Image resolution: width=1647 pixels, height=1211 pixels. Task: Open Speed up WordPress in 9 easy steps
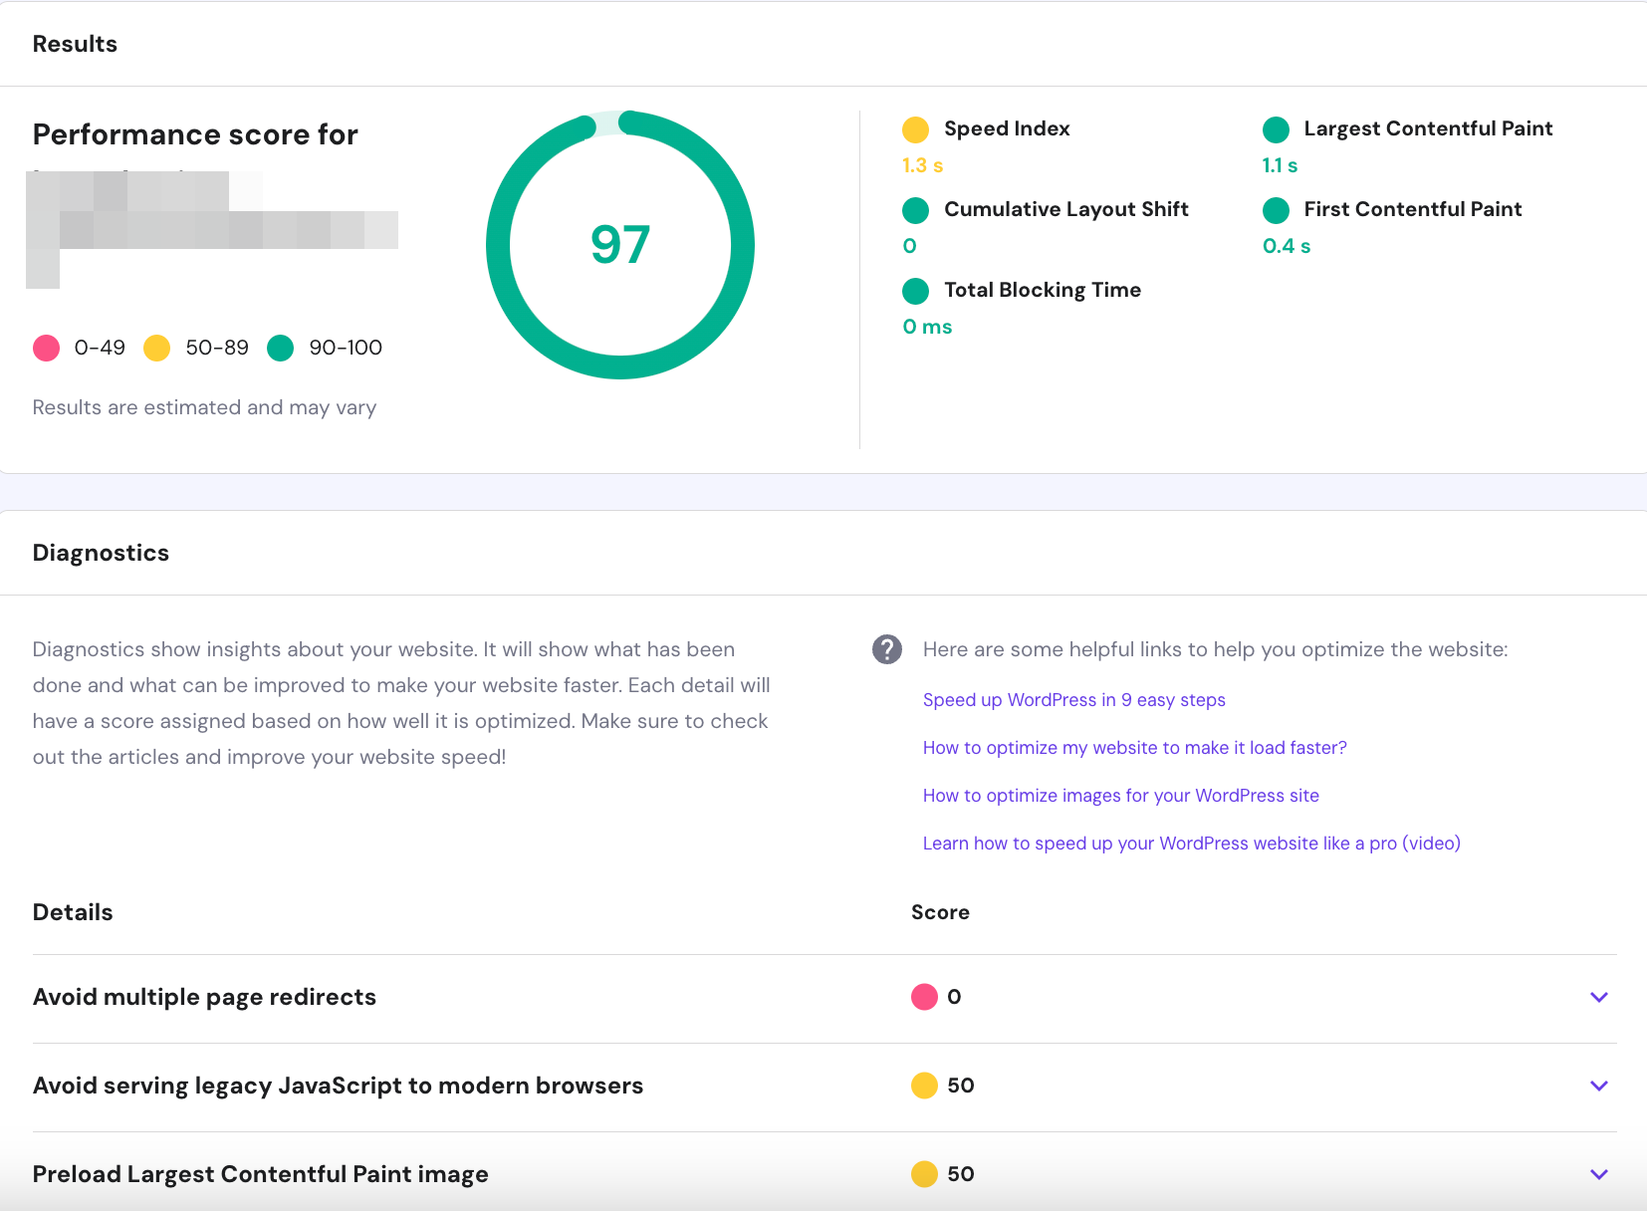point(1073,699)
